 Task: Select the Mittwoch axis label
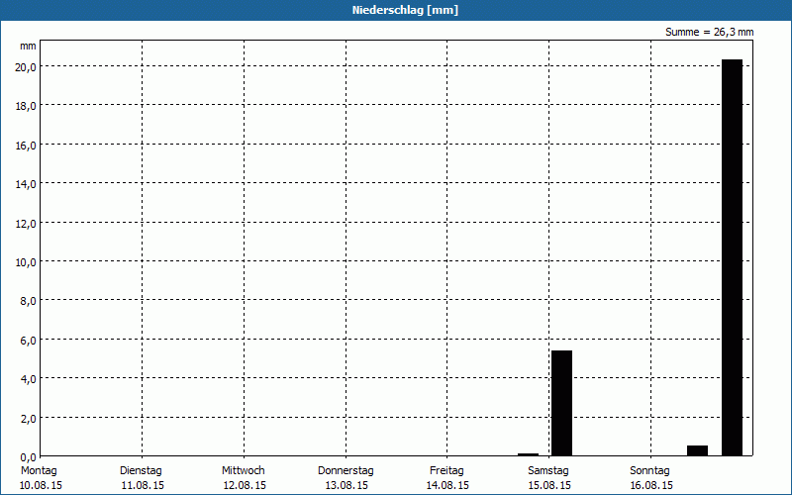click(x=244, y=471)
